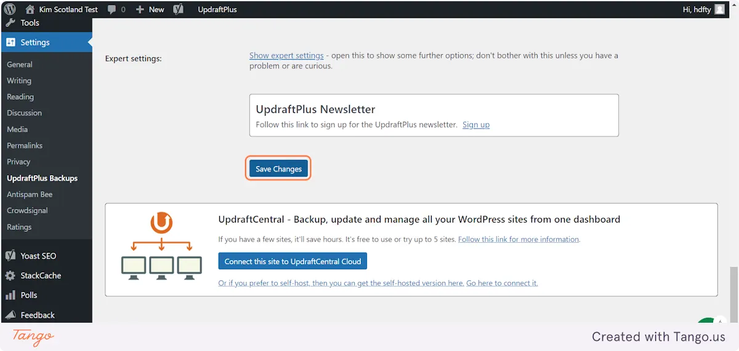Viewport: 739px width, 351px height.
Task: Click the Tools wrench icon
Action: (10, 23)
